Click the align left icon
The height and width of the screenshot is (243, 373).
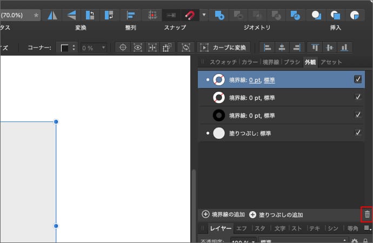268,48
